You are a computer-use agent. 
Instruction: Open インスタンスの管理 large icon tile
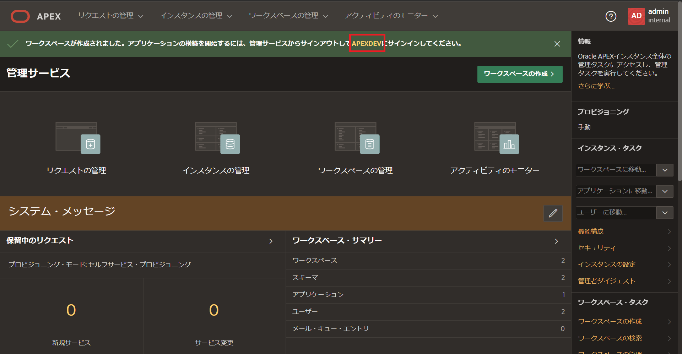[x=216, y=148]
